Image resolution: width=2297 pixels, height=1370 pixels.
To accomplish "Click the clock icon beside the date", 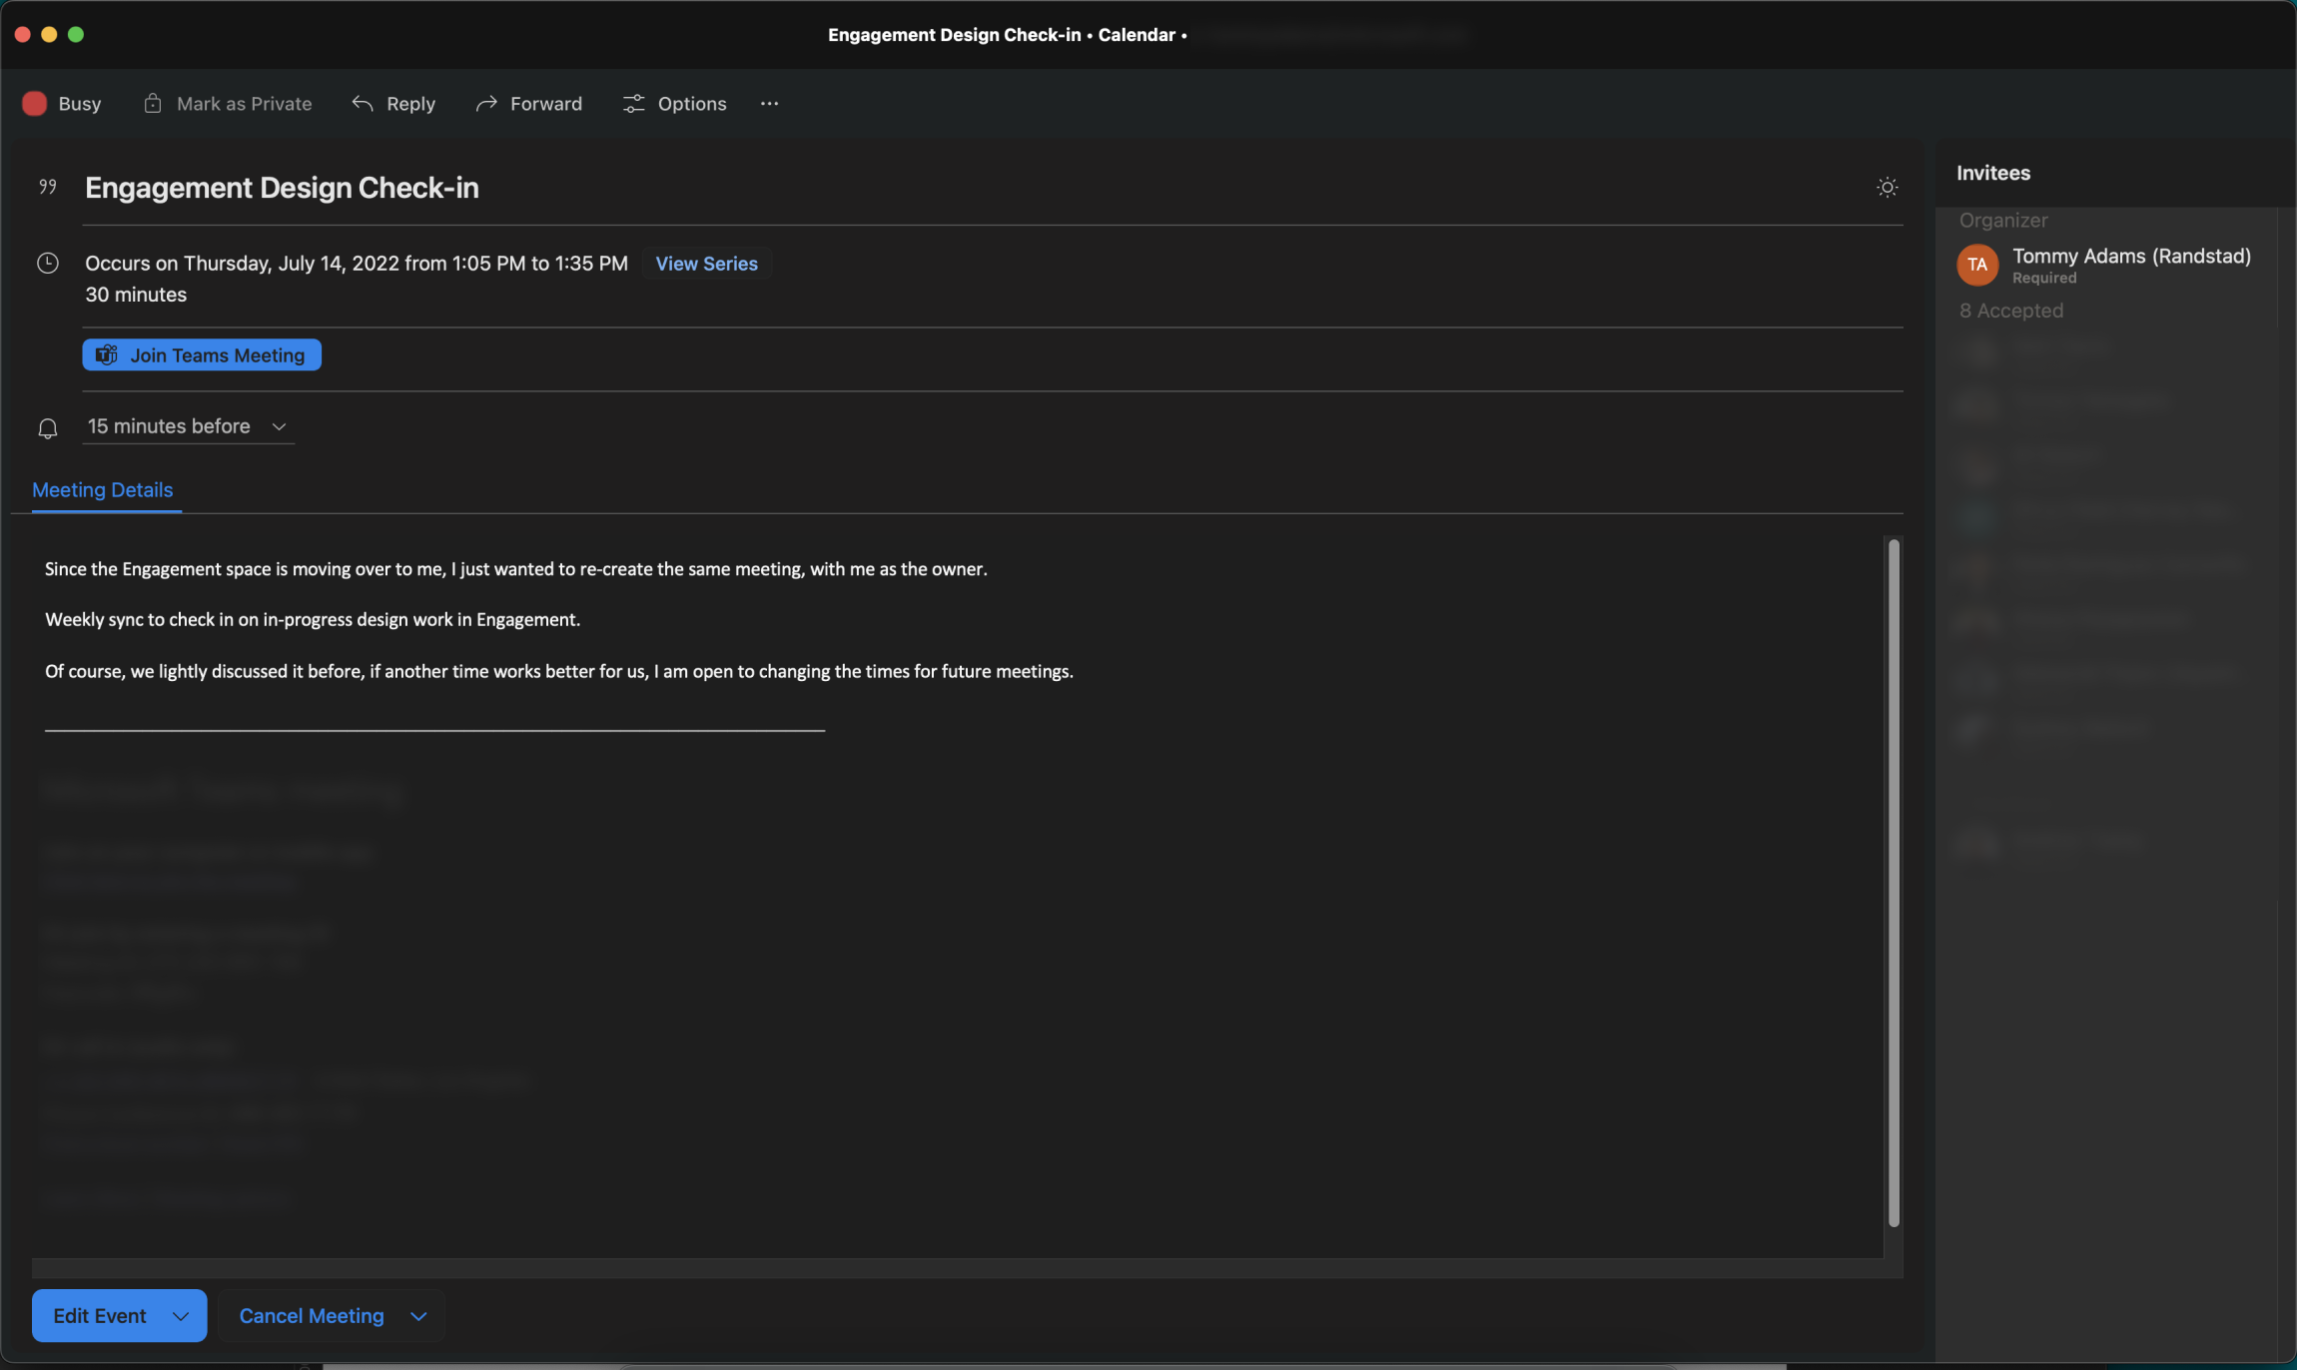I will click(47, 264).
